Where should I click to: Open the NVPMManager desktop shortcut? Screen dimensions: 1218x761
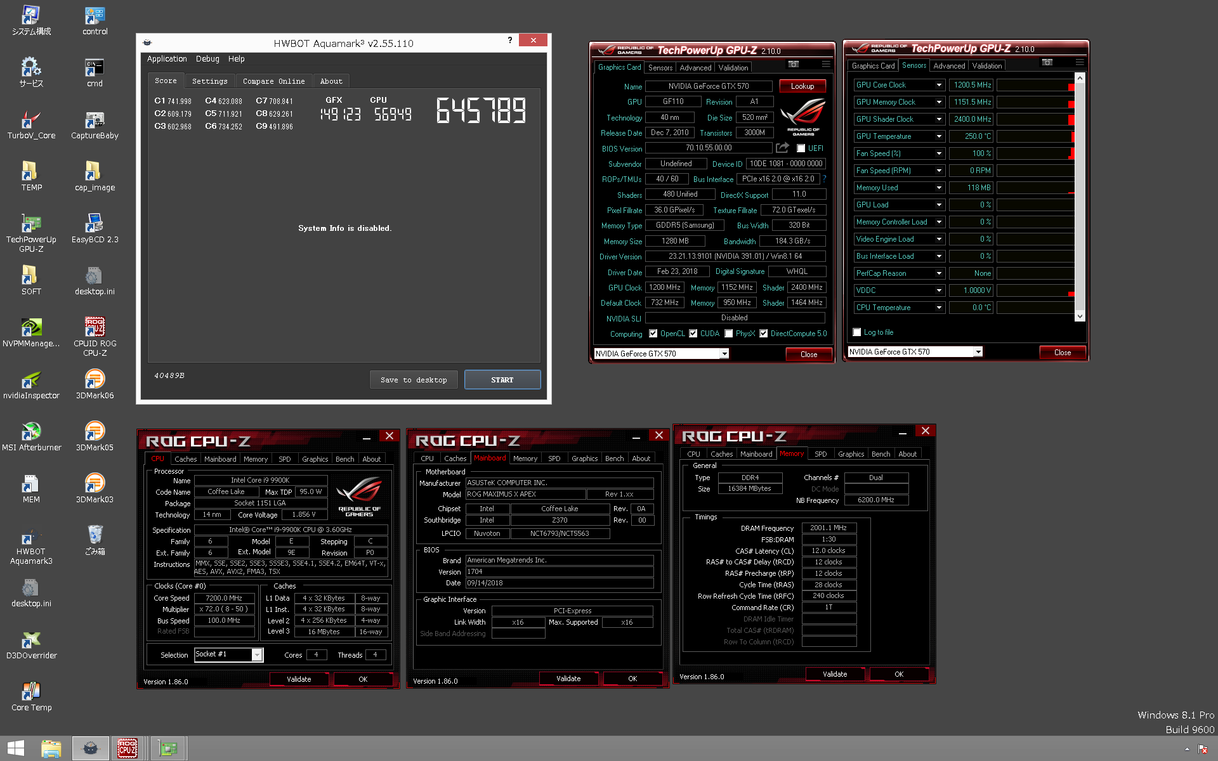pyautogui.click(x=31, y=333)
